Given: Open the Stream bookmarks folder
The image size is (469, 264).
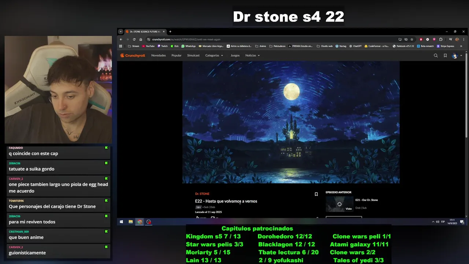Looking at the screenshot, I should tap(133, 46).
